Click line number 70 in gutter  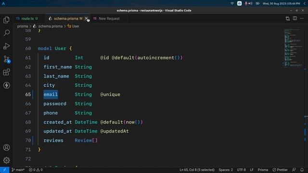click(28, 140)
